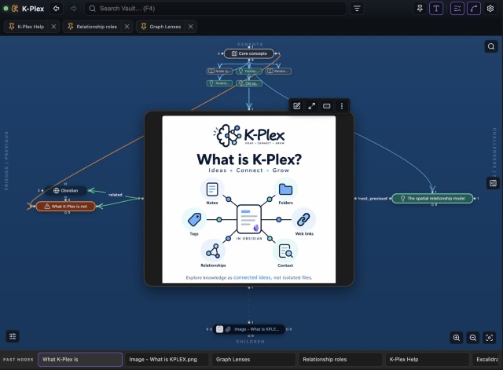
Task: Select the right 'Relatio...' book node
Action: coord(278,71)
